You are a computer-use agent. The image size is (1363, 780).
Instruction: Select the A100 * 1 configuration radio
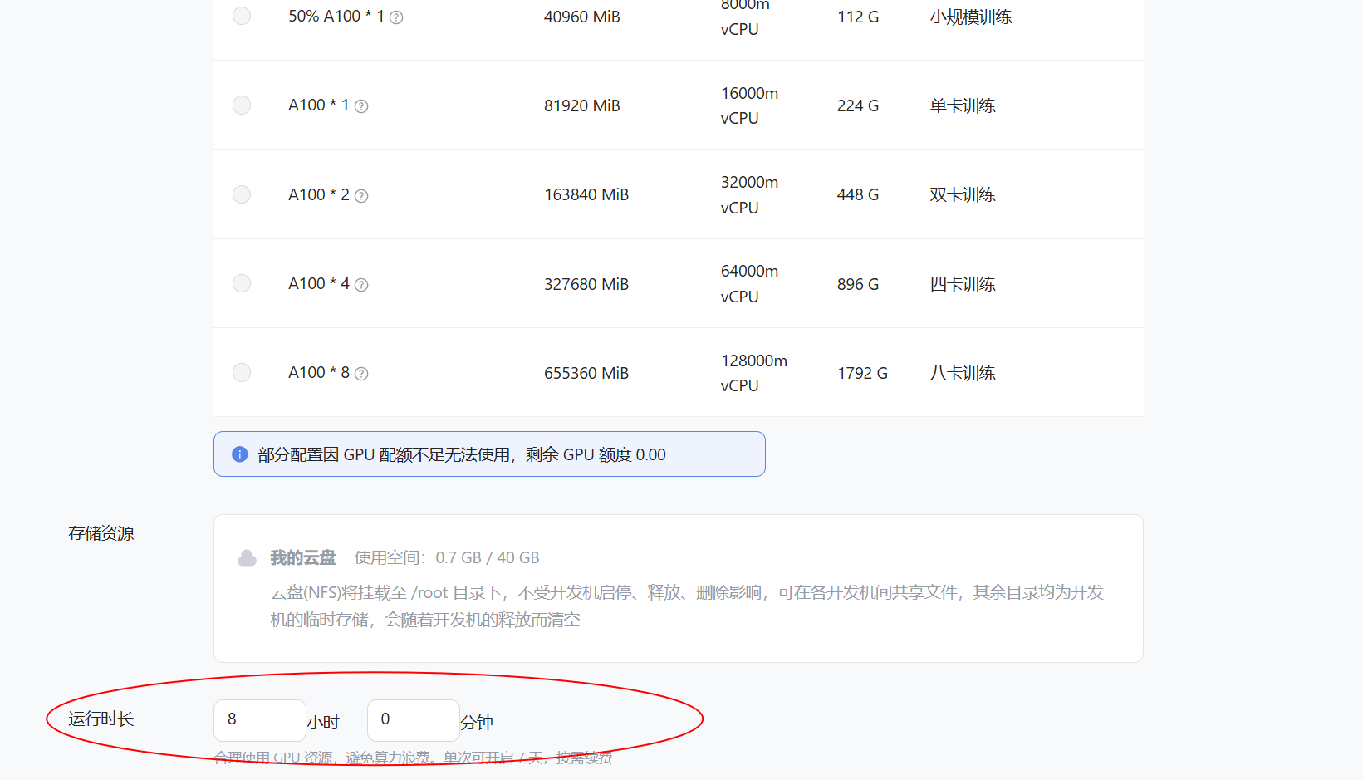(x=242, y=105)
